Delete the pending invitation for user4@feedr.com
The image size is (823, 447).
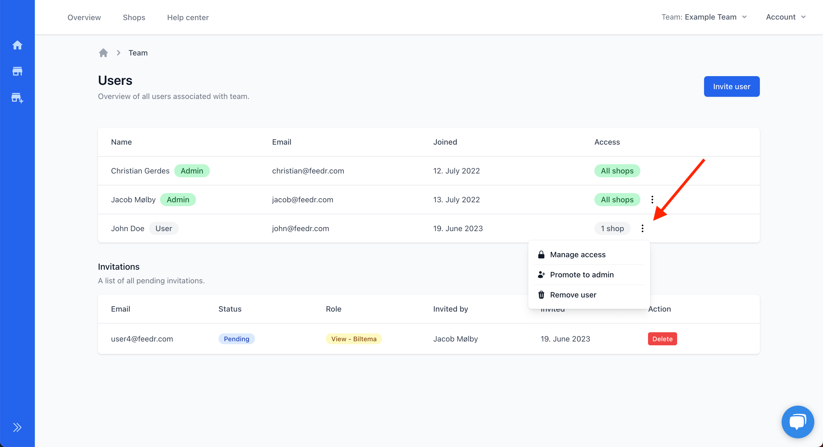click(x=662, y=339)
